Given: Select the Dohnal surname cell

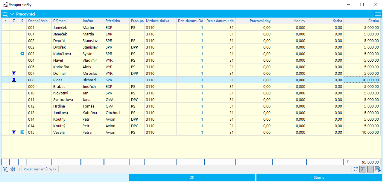Looking at the screenshot, I should point(66,73).
